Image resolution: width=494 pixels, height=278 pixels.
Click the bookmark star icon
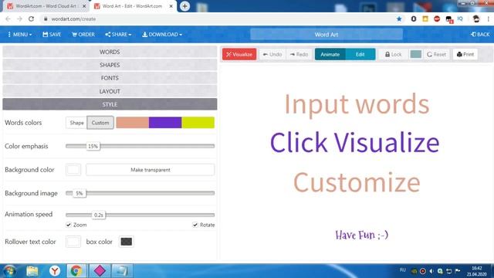399,19
